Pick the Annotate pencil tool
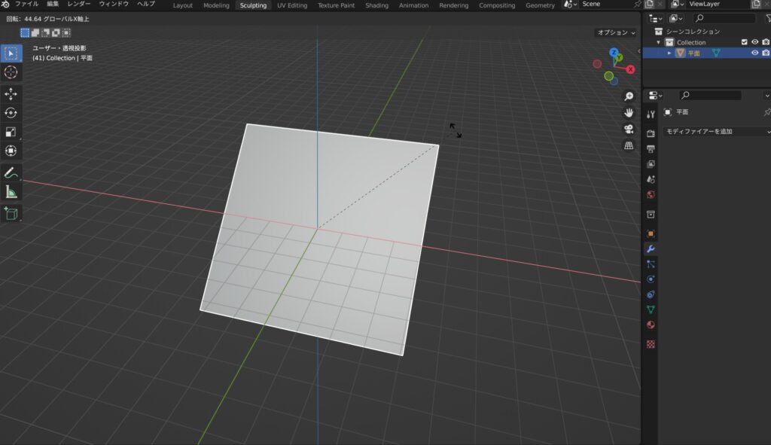This screenshot has height=445, width=771. (x=11, y=173)
